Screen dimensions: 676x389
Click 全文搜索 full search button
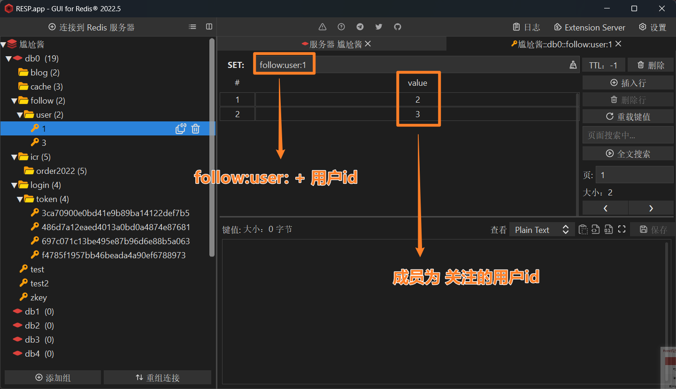click(x=628, y=154)
